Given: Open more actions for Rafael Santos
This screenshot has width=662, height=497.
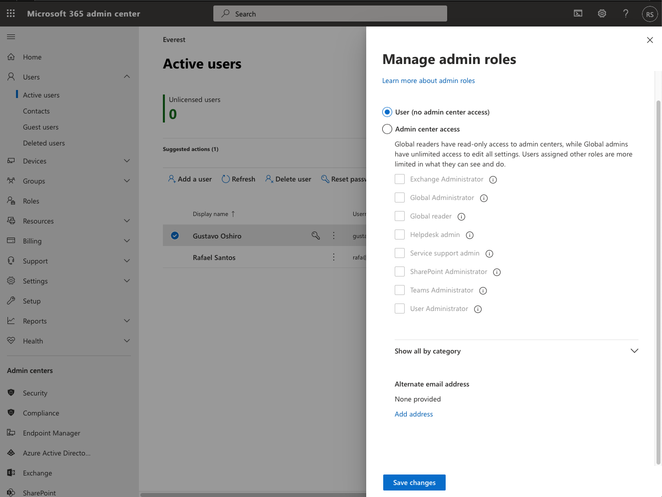Looking at the screenshot, I should (x=334, y=257).
